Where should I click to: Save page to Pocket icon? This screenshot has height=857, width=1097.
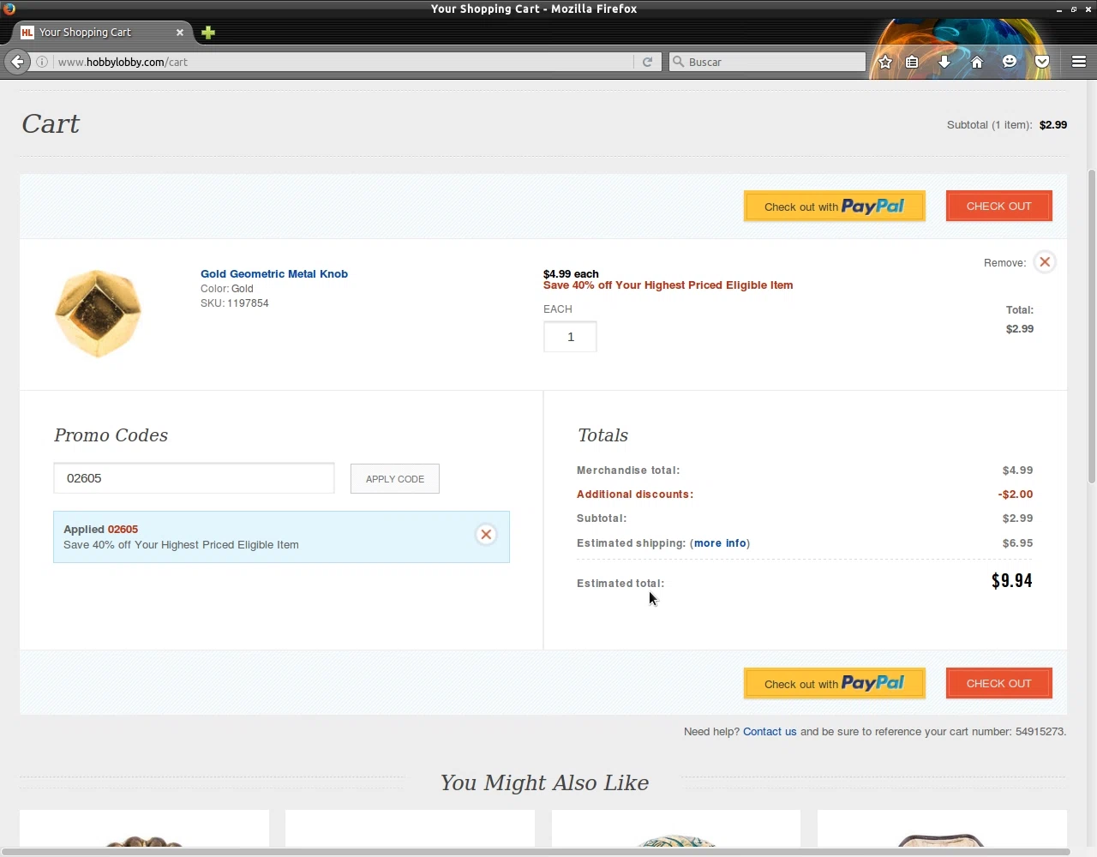tap(1042, 62)
